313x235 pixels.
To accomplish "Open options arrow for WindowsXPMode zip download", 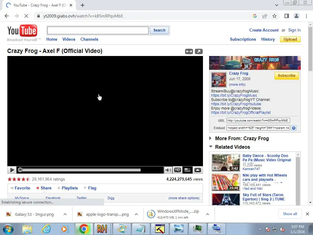I will coord(208,214).
